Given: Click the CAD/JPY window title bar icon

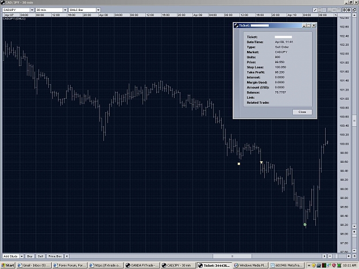Looking at the screenshot, I should click(x=3, y=2).
